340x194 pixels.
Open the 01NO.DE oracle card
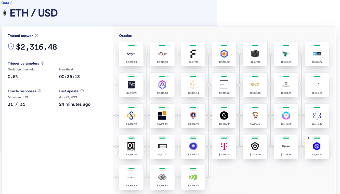[x=132, y=146]
